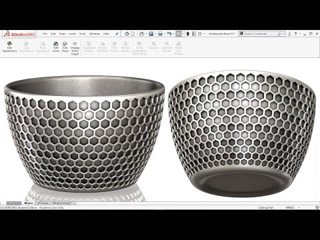The image size is (320, 240).
Task: Create a New document
Action: (133, 34)
